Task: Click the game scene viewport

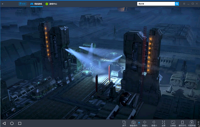Action: 100,63
